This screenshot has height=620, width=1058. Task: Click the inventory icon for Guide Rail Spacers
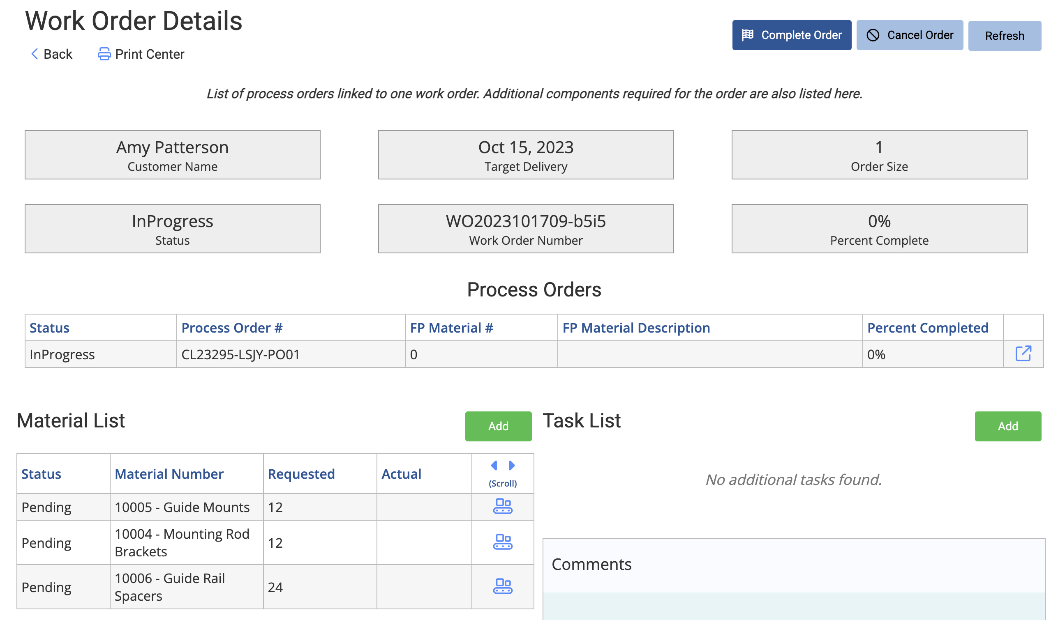pyautogui.click(x=502, y=586)
